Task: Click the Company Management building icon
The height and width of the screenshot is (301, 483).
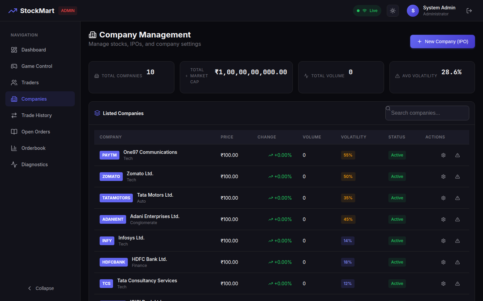Action: click(x=92, y=35)
